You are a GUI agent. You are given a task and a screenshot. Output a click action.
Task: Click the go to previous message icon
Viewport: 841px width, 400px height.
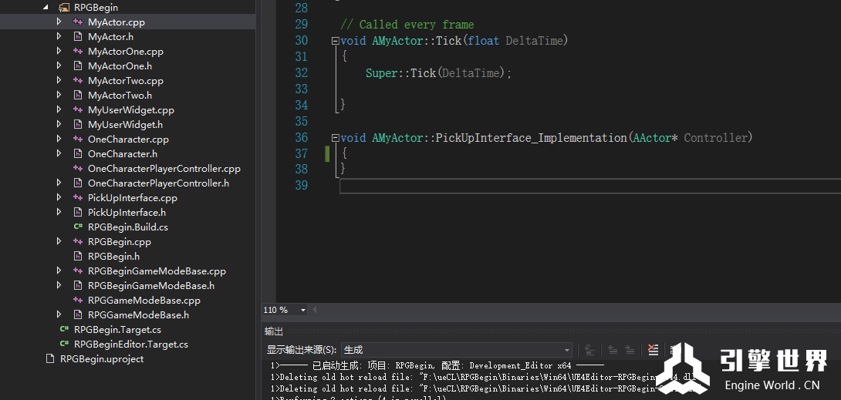(x=613, y=350)
